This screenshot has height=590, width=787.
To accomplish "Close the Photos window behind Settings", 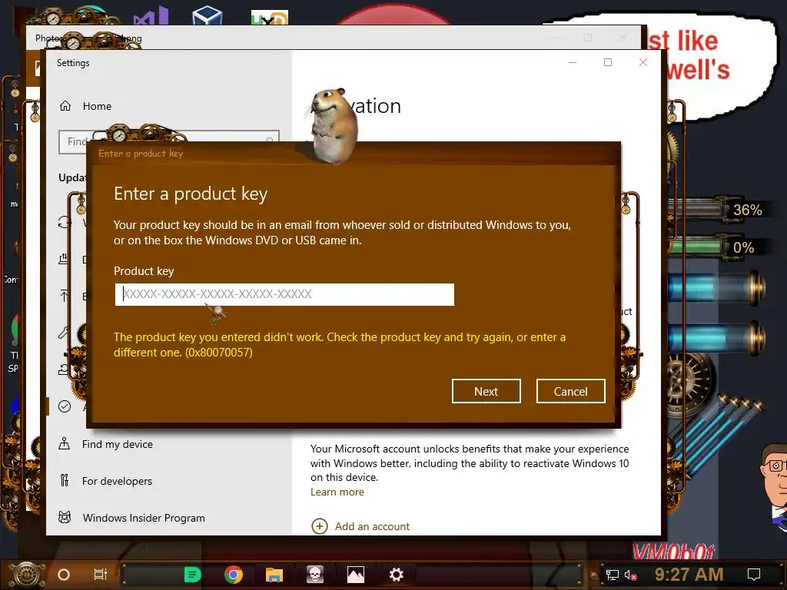I will click(623, 38).
